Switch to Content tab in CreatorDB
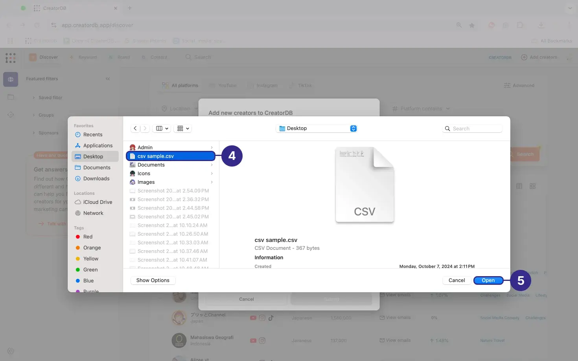The image size is (578, 361). 155,57
